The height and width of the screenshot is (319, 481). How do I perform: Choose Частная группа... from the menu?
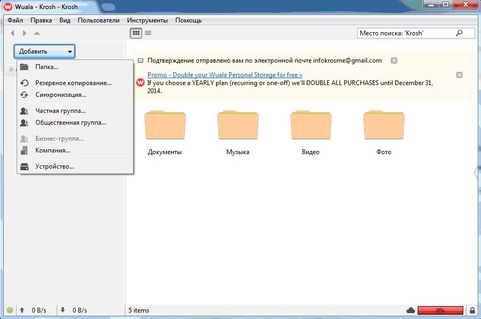pyautogui.click(x=75, y=111)
